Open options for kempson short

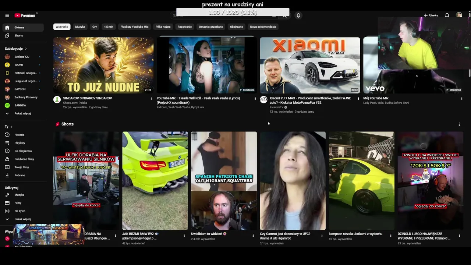point(390,235)
